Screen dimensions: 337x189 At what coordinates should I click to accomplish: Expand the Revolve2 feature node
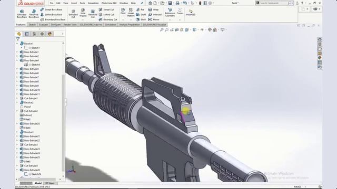click(17, 102)
